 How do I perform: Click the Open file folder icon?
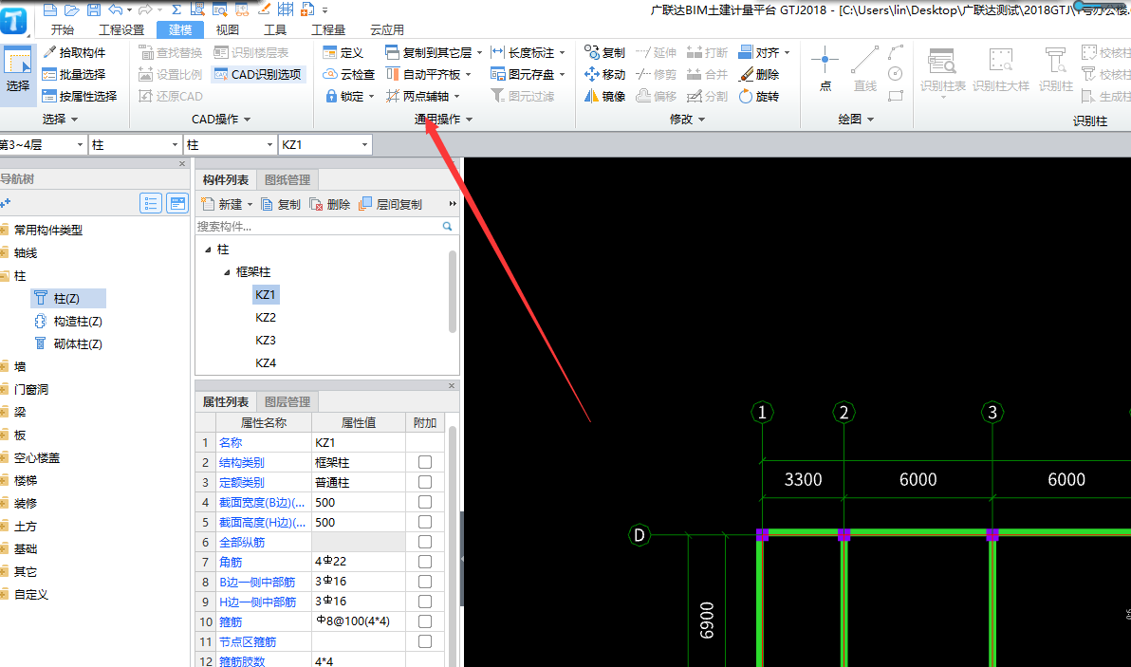[x=71, y=9]
